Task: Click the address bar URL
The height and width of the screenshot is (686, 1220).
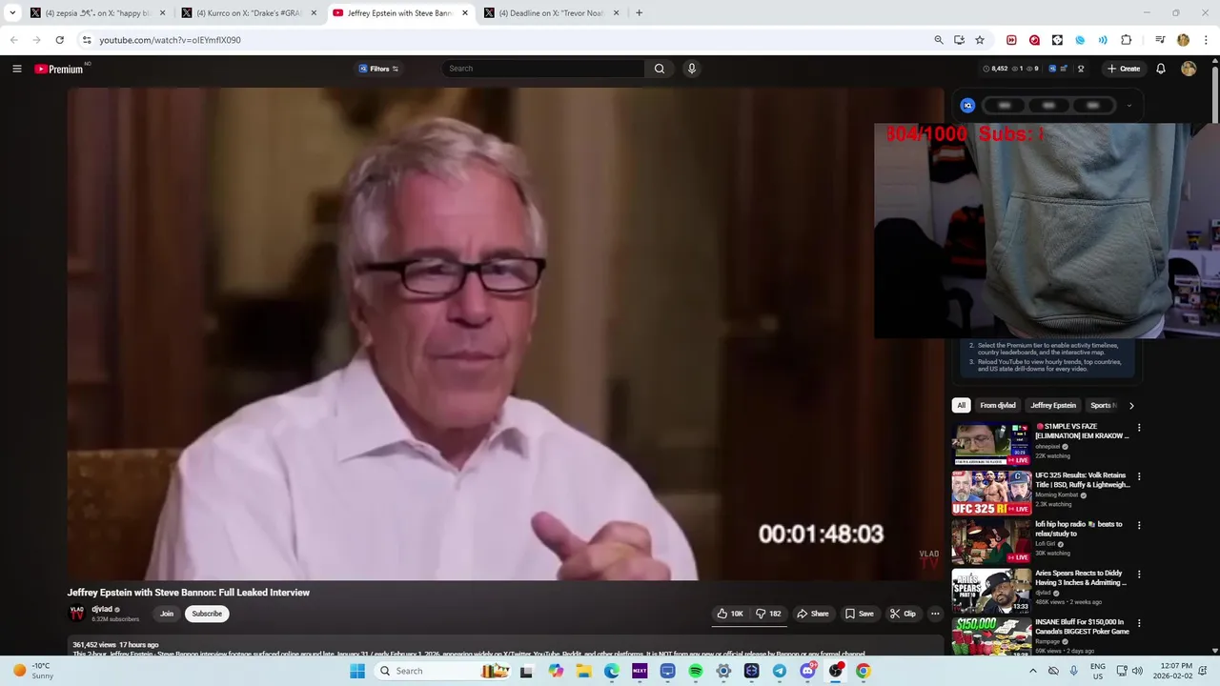Action: pos(171,40)
